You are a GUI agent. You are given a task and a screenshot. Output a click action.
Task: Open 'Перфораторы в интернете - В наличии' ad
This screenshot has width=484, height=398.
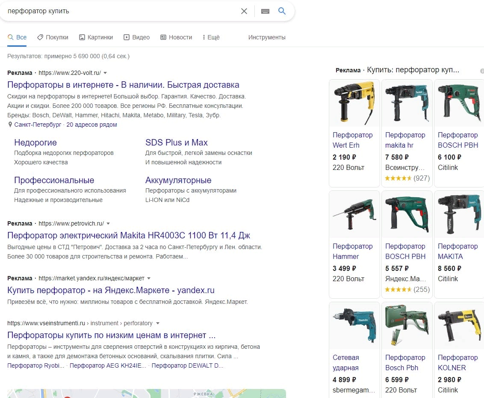pos(123,85)
